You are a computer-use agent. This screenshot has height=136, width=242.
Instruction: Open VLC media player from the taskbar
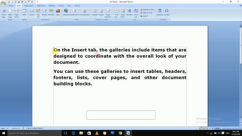pyautogui.click(x=97, y=133)
